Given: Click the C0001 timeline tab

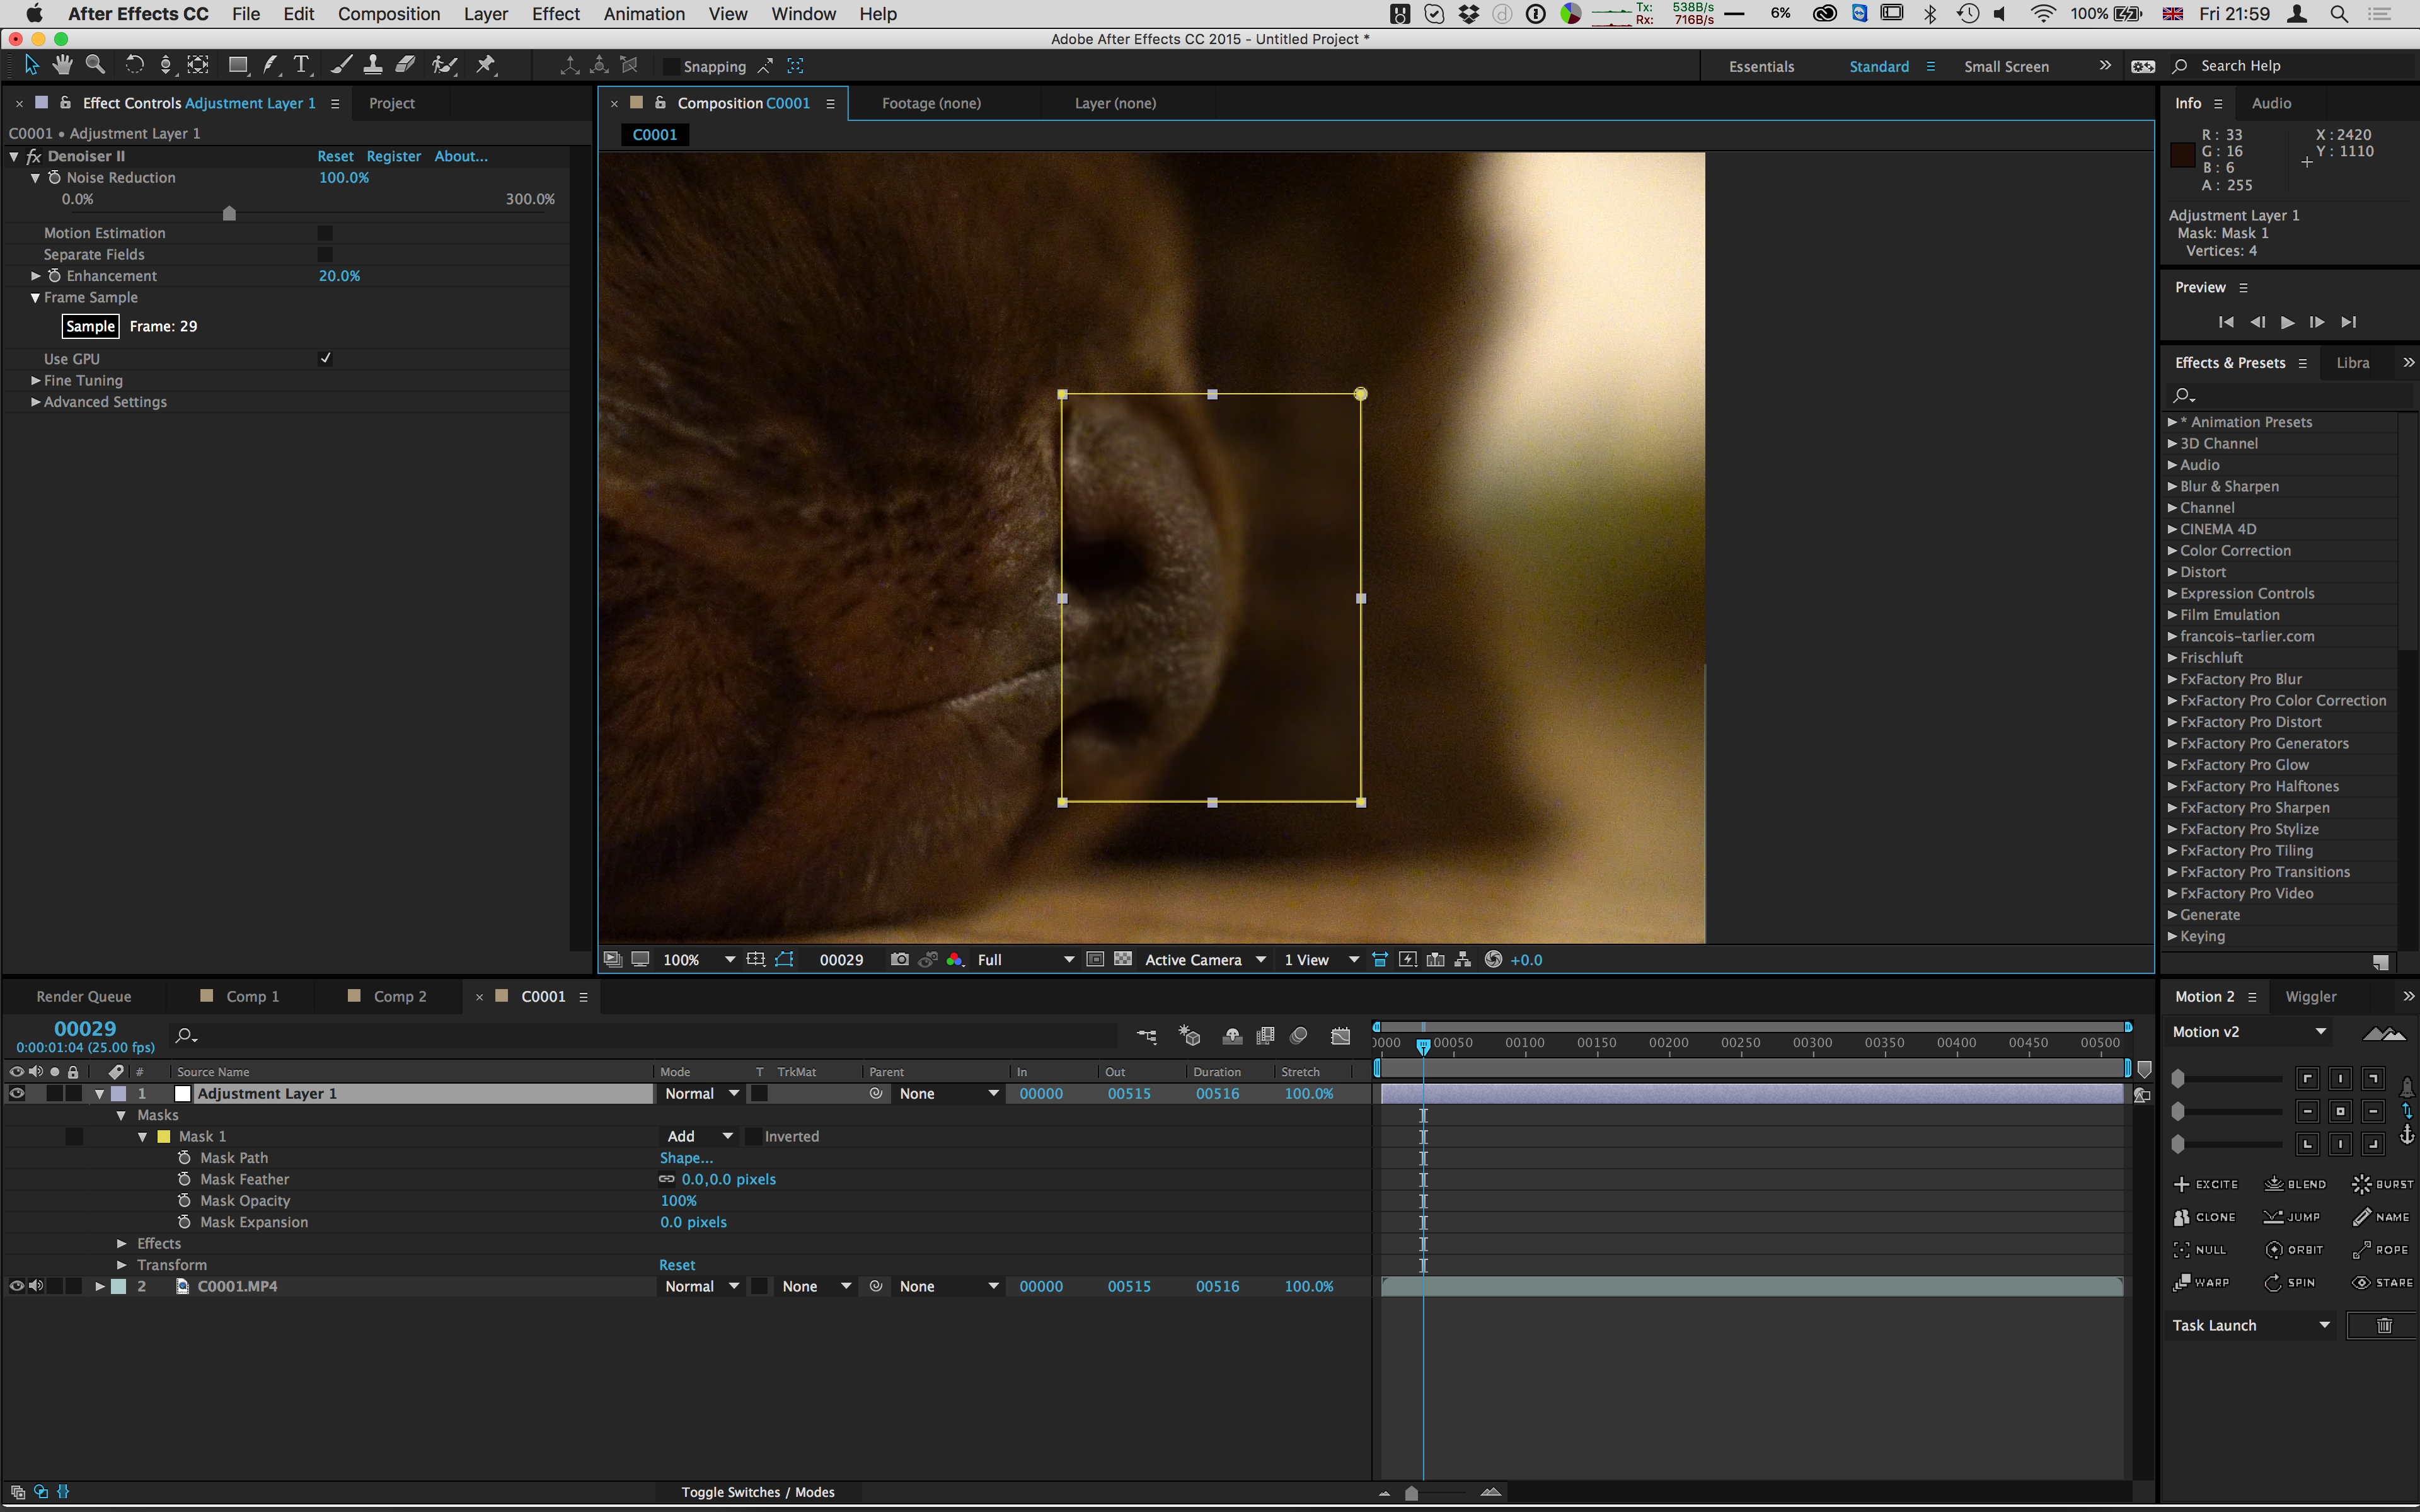Looking at the screenshot, I should click(542, 995).
